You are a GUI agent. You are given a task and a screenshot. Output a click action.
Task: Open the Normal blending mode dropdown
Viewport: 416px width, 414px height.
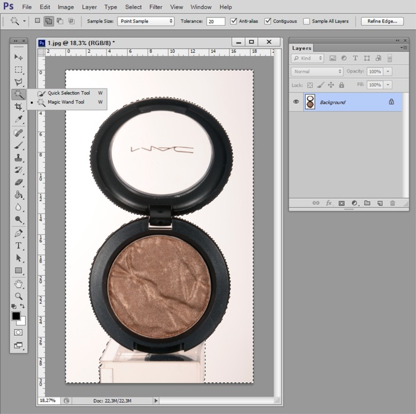[317, 71]
